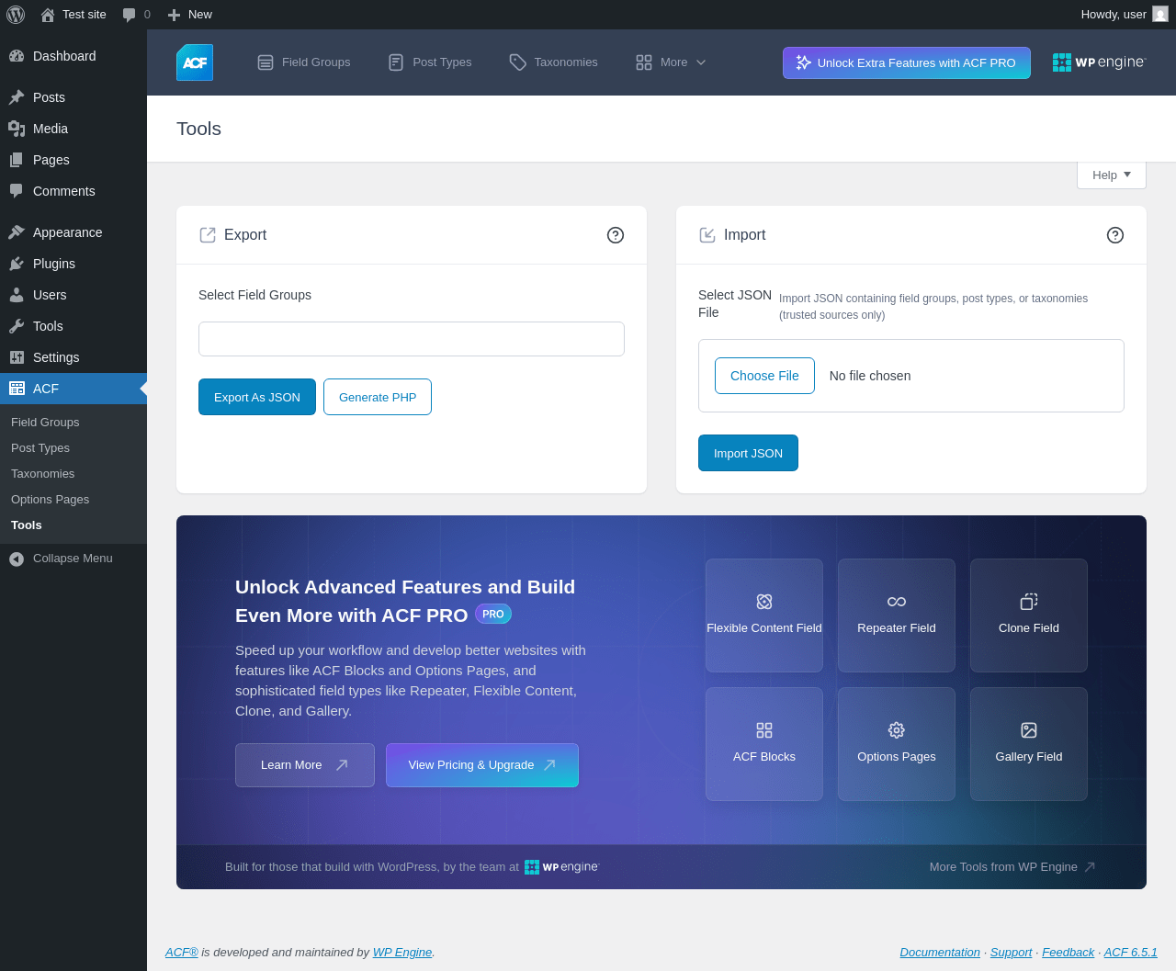Screen dimensions: 1176x971
Task: Click Choose File button
Action: (x=764, y=376)
